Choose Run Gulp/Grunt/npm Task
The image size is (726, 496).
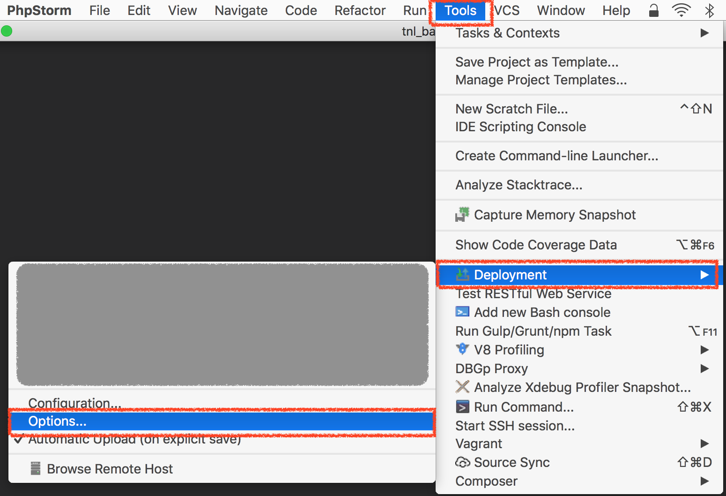579,331
